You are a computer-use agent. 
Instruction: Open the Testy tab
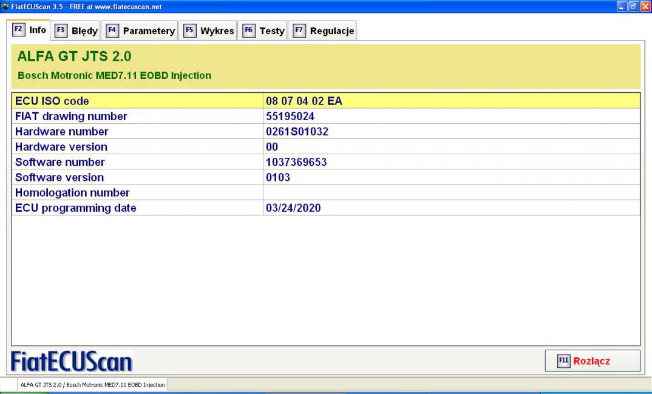click(263, 31)
